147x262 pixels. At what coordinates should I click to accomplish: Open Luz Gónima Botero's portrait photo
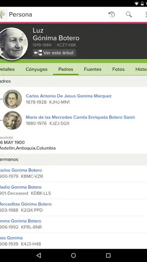click(x=12, y=44)
